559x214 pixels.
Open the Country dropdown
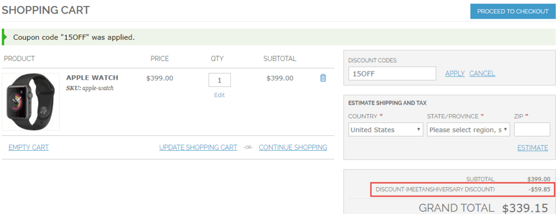coord(386,129)
